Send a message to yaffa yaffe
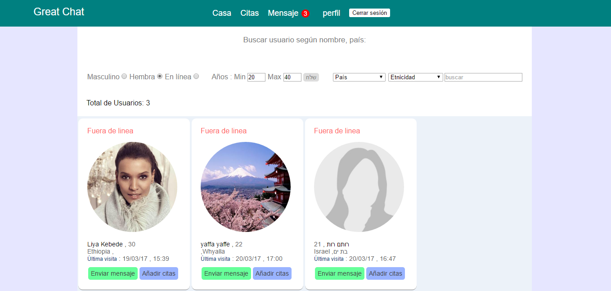This screenshot has width=611, height=291. point(226,273)
